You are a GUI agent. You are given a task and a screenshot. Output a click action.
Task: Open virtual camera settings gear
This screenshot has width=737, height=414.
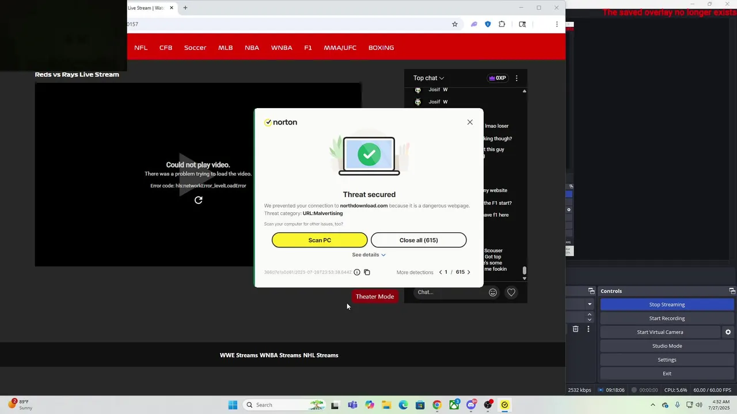(728, 332)
